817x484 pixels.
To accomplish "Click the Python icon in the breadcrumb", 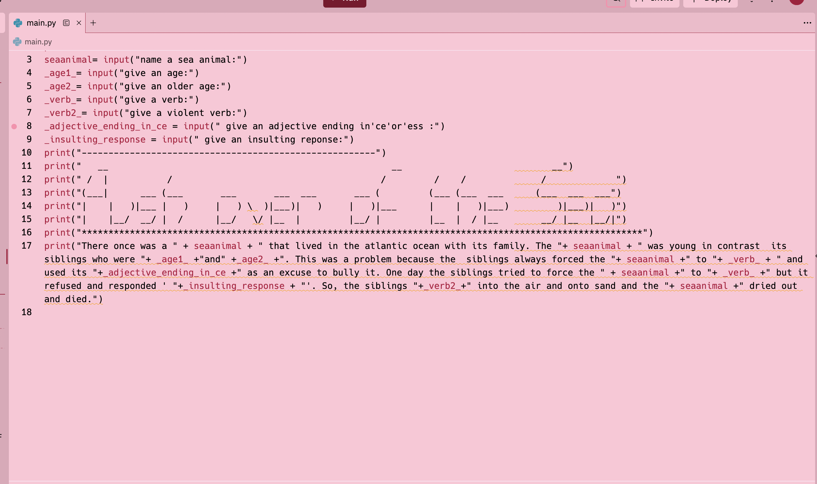I will pyautogui.click(x=17, y=42).
